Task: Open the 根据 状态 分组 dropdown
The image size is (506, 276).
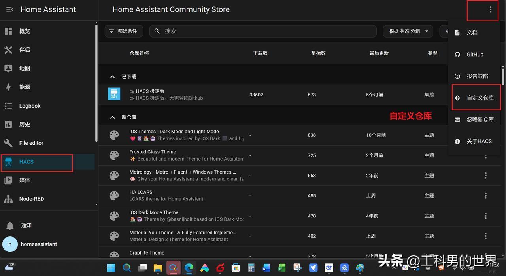Action: pos(408,31)
